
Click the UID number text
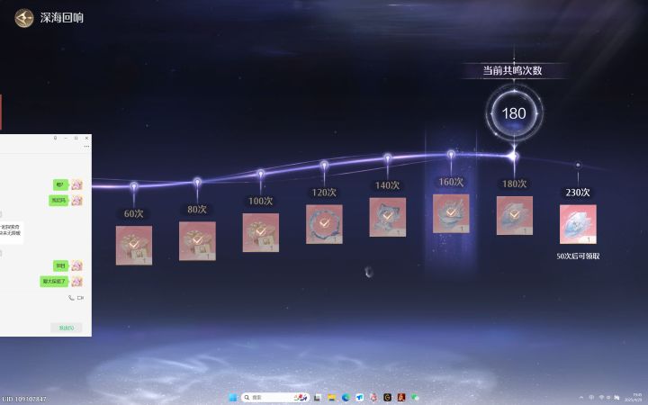(x=23, y=400)
